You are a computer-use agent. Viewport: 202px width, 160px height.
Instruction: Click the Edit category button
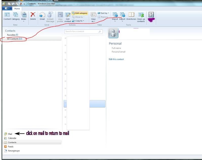click(80, 13)
